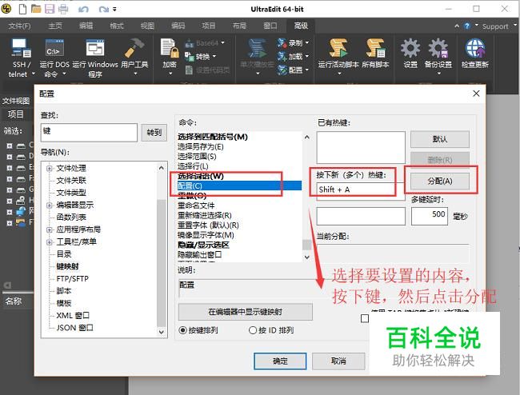Click the Print icon in title bar
The width and height of the screenshot is (520, 395).
coord(63,9)
